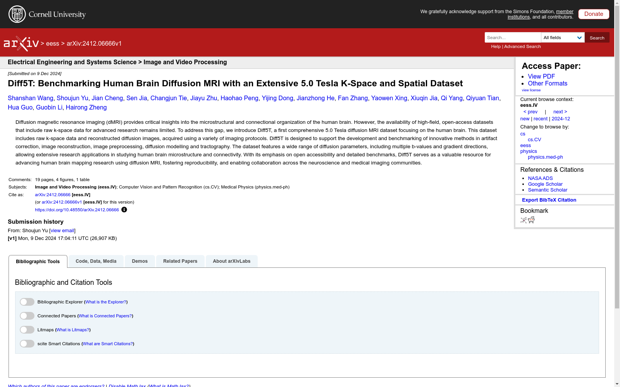Open the recent listings link

(x=541, y=119)
